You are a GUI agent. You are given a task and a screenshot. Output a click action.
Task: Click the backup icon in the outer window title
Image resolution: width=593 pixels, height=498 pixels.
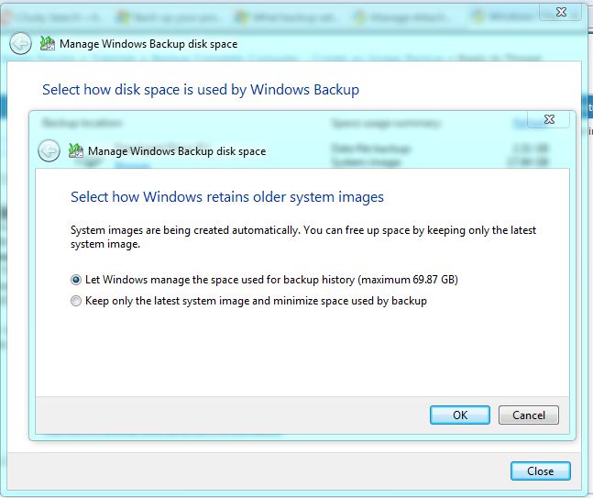tap(48, 43)
